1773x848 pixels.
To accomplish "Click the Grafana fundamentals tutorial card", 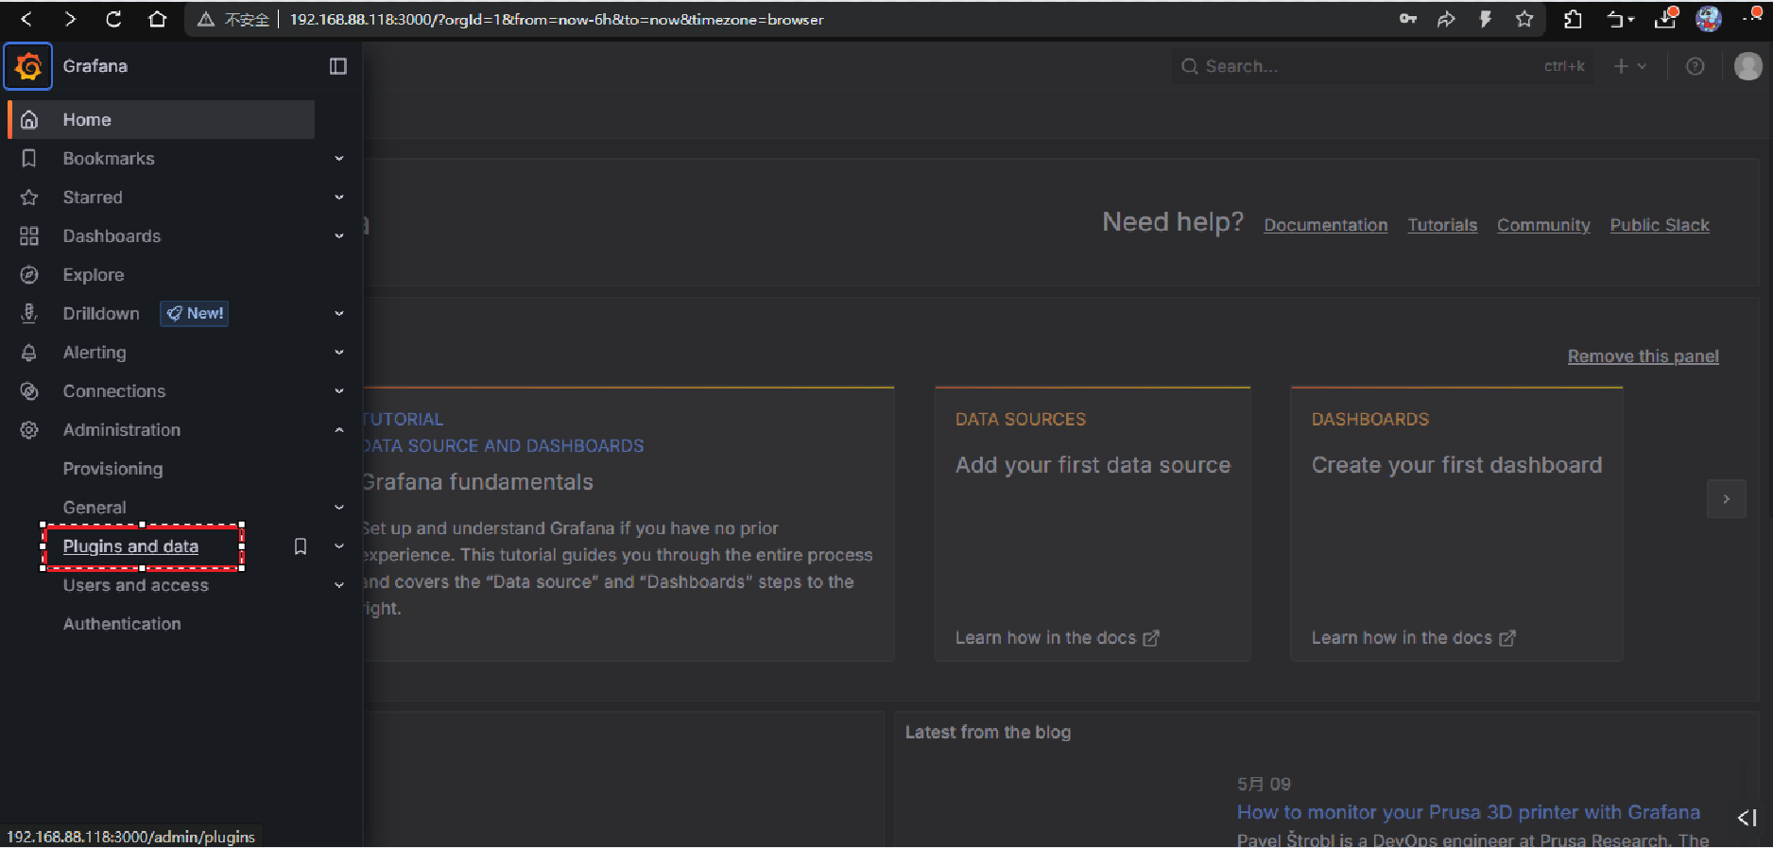I will pyautogui.click(x=628, y=524).
